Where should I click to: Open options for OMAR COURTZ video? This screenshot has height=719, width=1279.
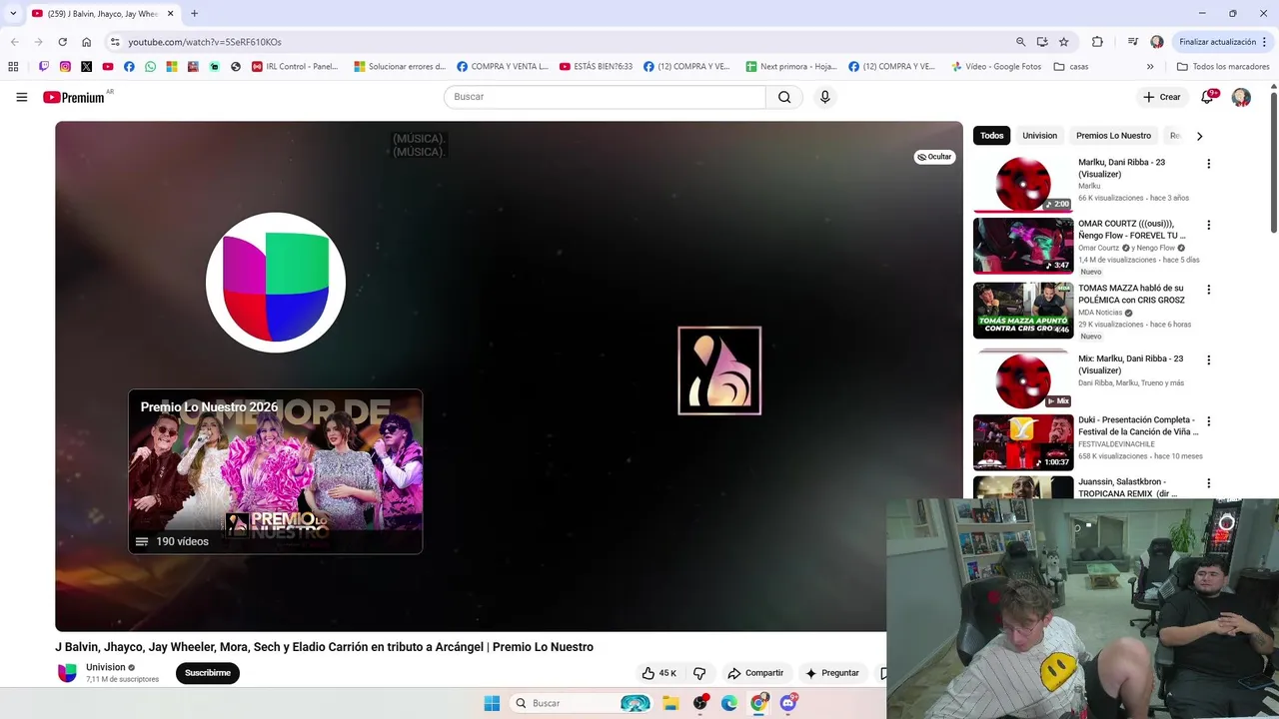[x=1208, y=226]
